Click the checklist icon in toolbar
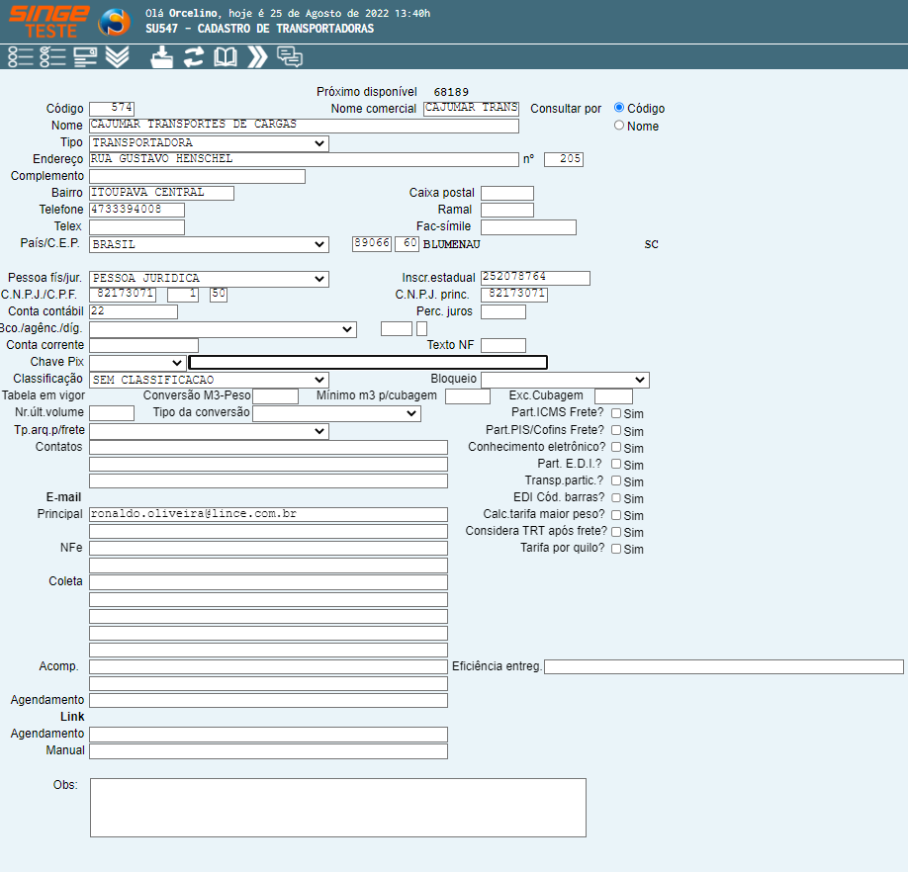 coord(52,56)
